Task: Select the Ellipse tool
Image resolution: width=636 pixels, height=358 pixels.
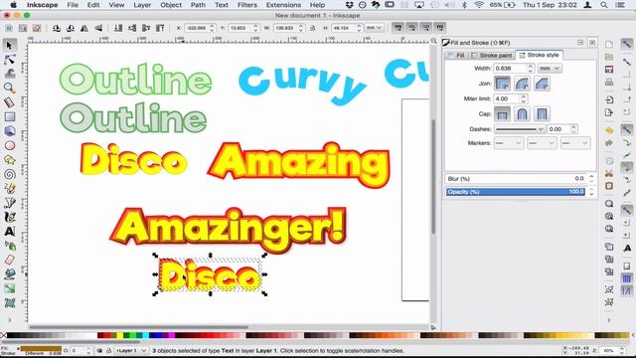Action: pyautogui.click(x=10, y=145)
